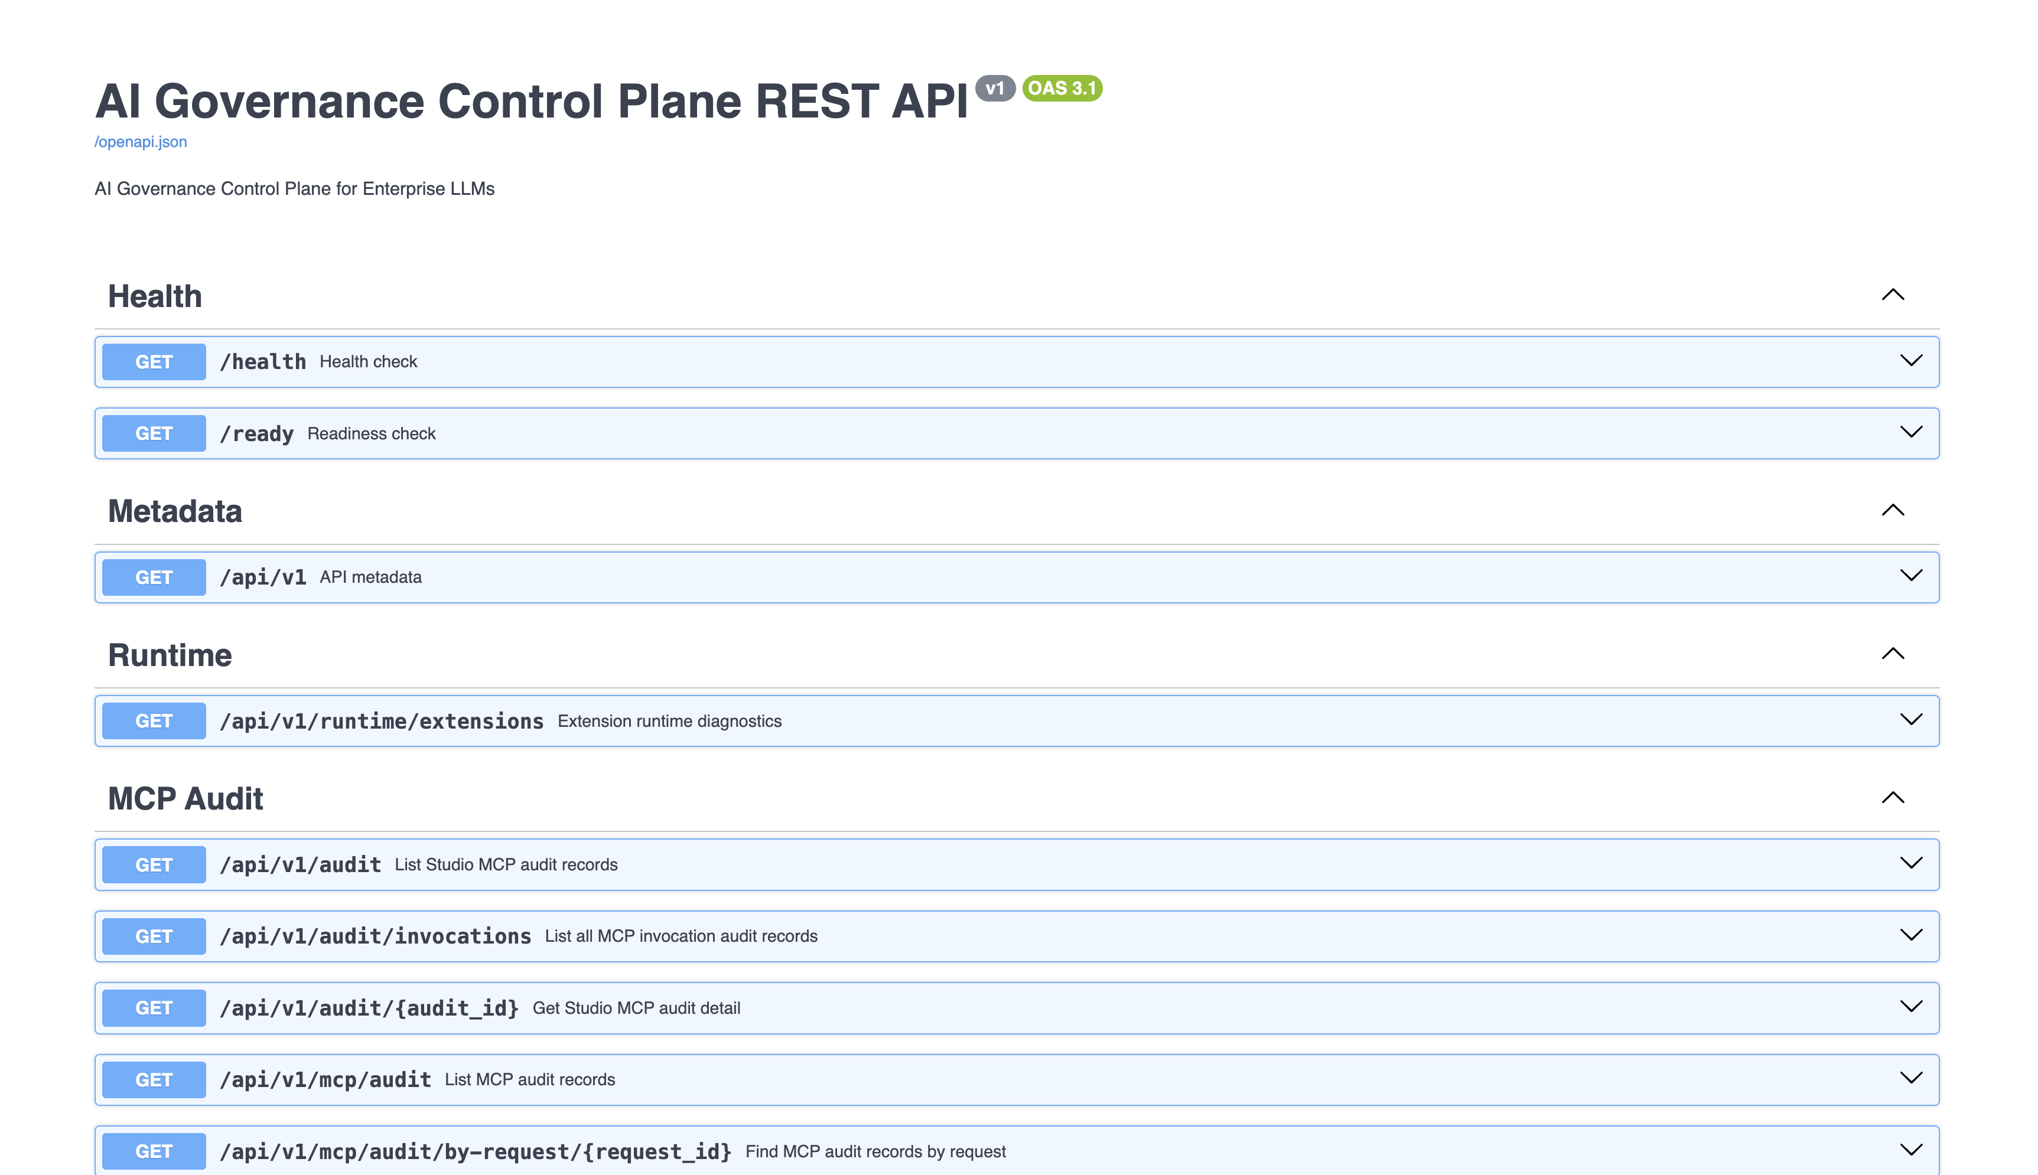The width and height of the screenshot is (2038, 1175).
Task: Collapse the Runtime section chevron
Action: 1893,654
